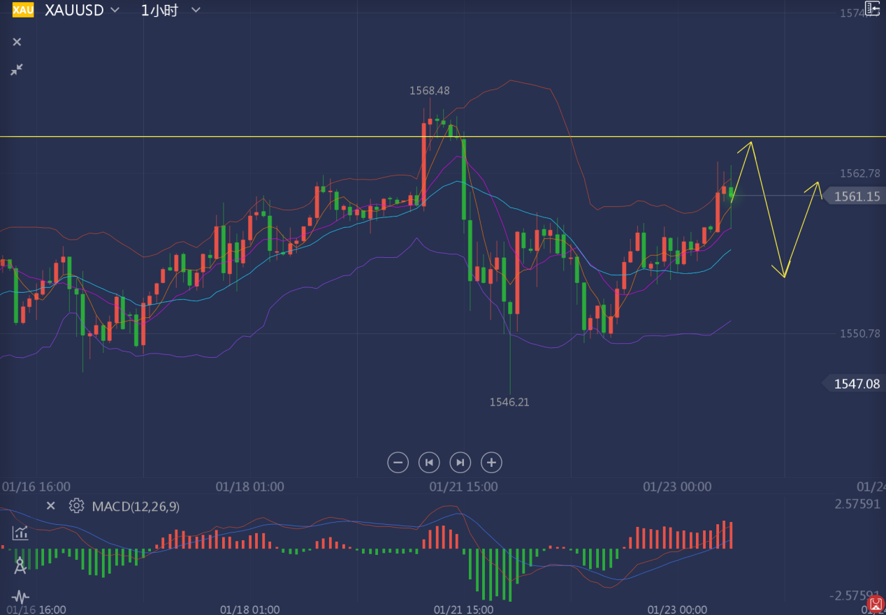The image size is (886, 615).
Task: Open the 1小时 timeframe dropdown
Action: (x=170, y=10)
